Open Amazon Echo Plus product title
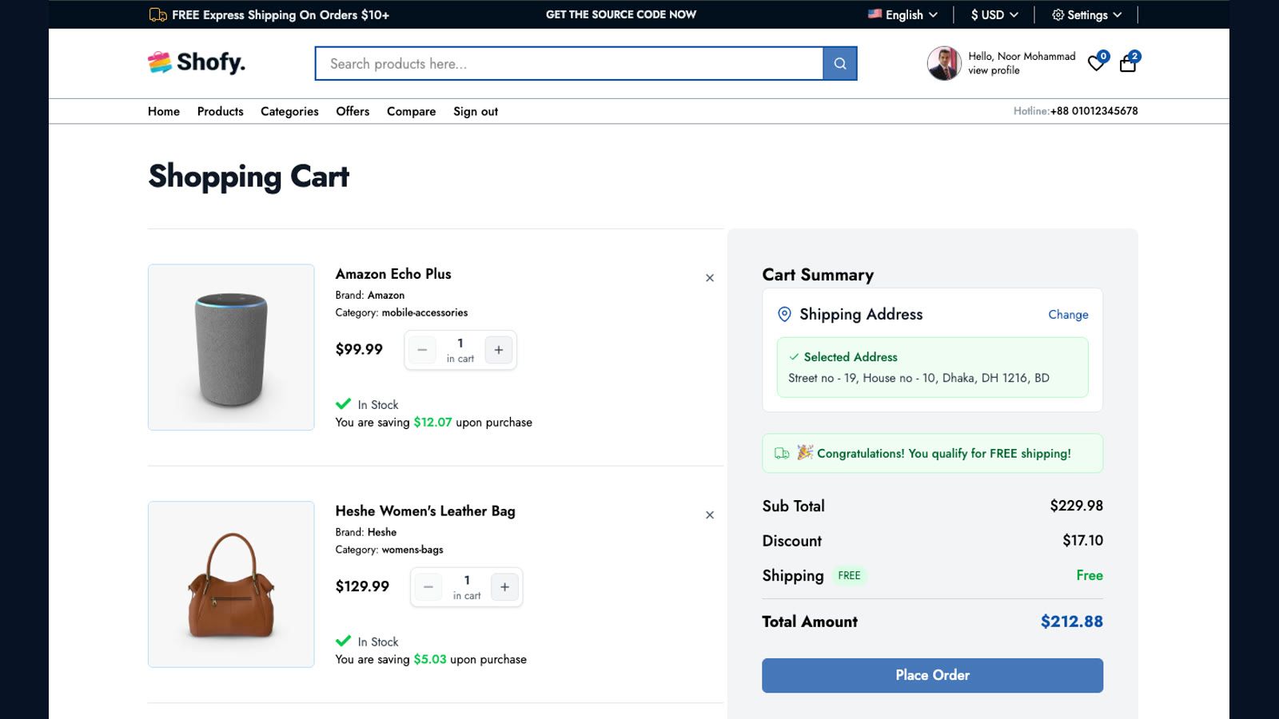Viewport: 1279px width, 719px height. pos(393,274)
